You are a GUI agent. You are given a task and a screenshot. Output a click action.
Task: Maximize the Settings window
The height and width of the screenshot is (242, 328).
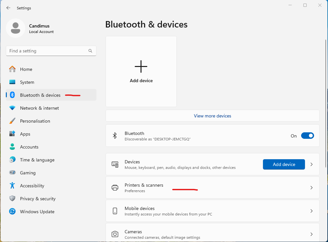305,5
